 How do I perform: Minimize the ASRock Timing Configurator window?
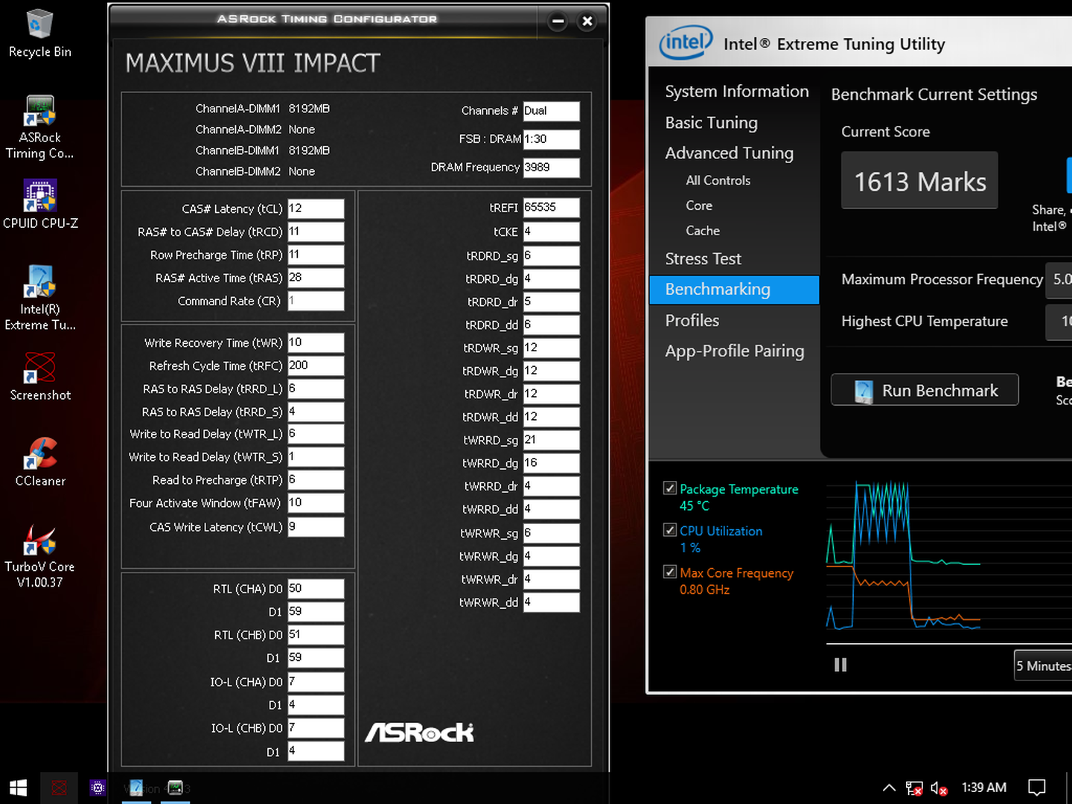point(558,22)
